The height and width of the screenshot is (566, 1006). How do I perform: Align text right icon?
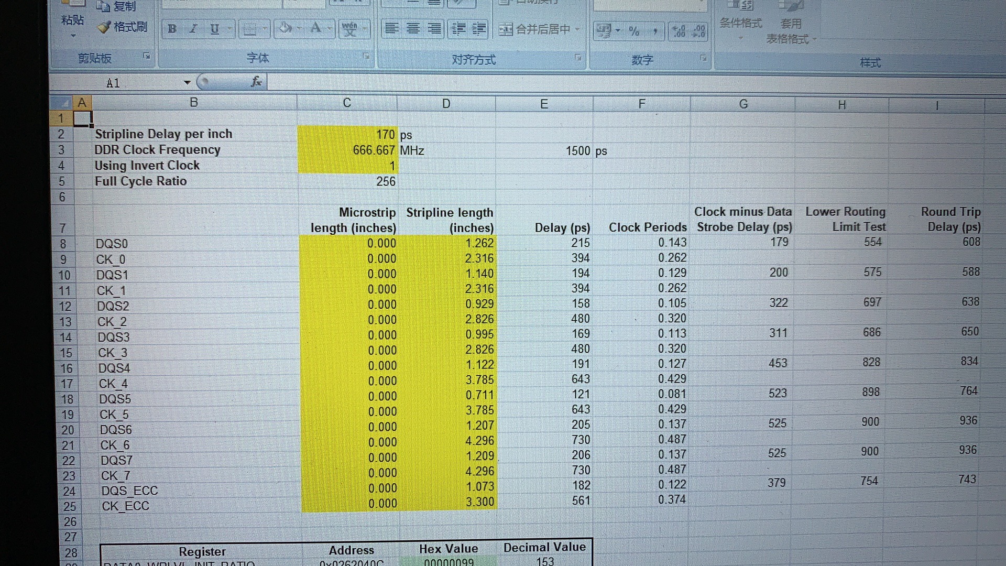[434, 28]
